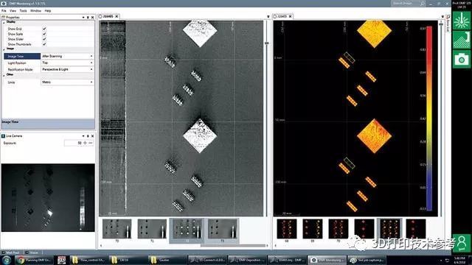472x265 pixels.
Task: Toggle the Show Scale checkbox
Action: 44,34
